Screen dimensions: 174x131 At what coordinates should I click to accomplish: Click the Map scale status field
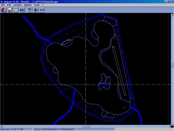click(16, 129)
